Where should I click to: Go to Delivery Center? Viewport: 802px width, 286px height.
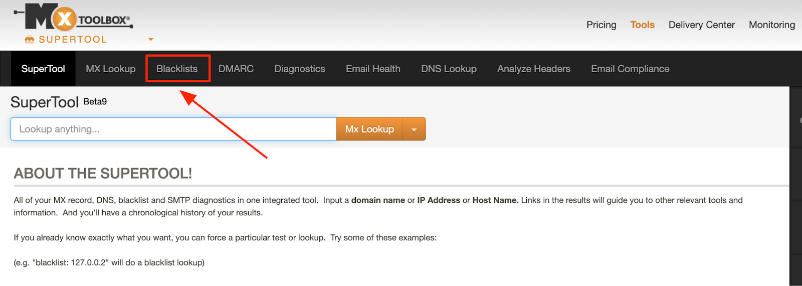coord(701,25)
